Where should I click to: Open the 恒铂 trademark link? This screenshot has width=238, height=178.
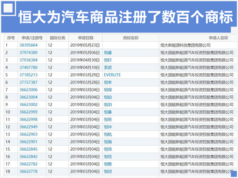click(x=108, y=97)
